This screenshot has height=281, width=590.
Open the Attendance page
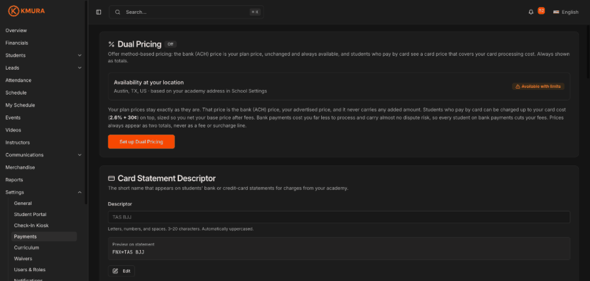click(18, 80)
